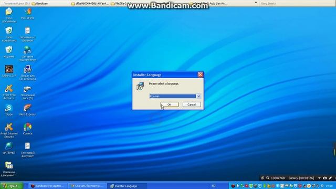The height and width of the screenshot is (189, 336).
Task: Select the Команды документ folder icon
Action: pyautogui.click(x=9, y=169)
